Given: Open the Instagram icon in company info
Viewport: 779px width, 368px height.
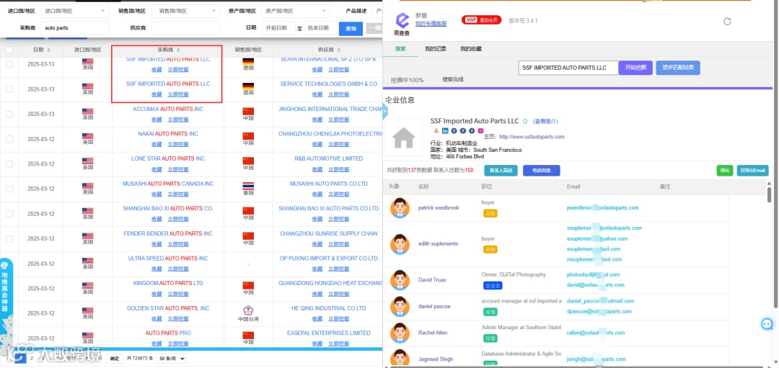Looking at the screenshot, I should (x=480, y=131).
